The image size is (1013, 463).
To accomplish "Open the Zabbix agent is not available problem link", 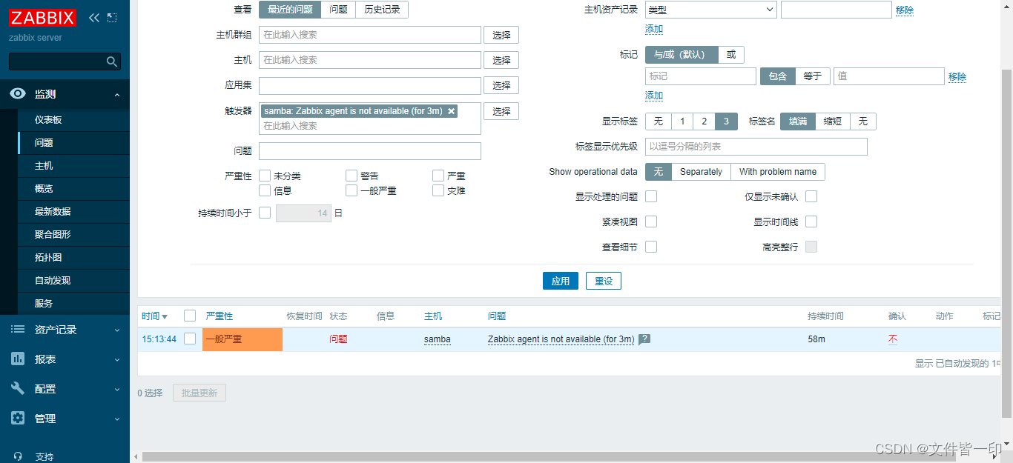I will [561, 339].
